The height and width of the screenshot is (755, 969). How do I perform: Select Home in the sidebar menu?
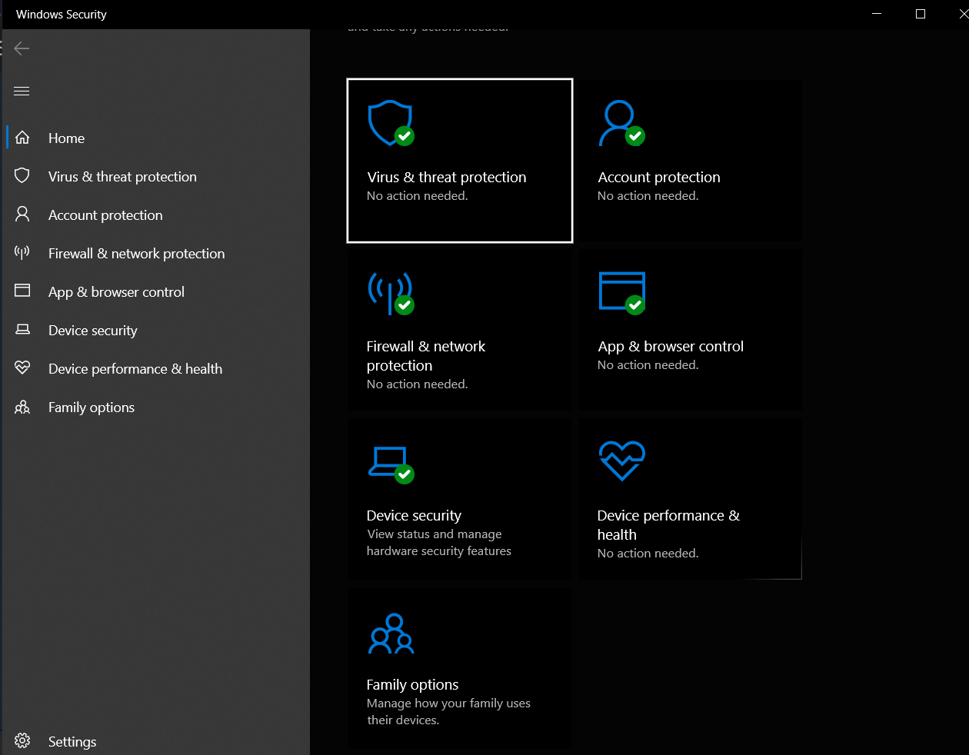click(x=66, y=138)
